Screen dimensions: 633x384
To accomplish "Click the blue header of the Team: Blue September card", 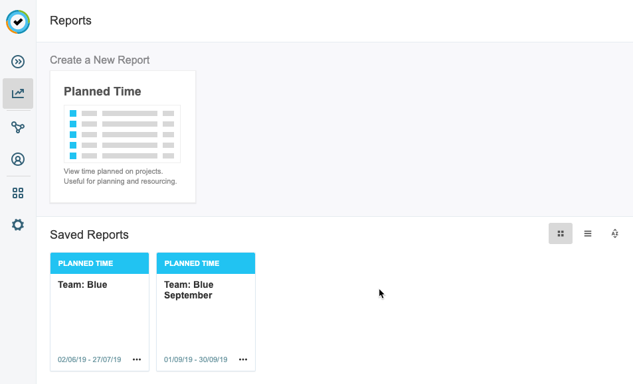I will (206, 263).
